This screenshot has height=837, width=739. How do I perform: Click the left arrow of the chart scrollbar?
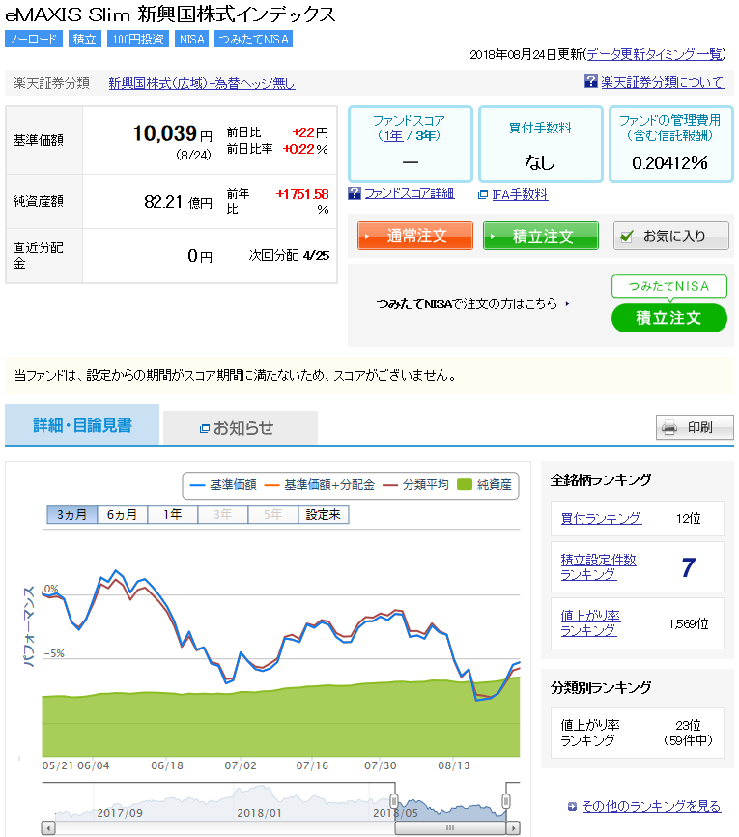coord(48,828)
